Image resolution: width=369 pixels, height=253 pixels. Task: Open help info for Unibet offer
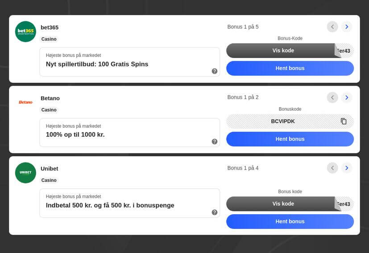click(x=214, y=212)
